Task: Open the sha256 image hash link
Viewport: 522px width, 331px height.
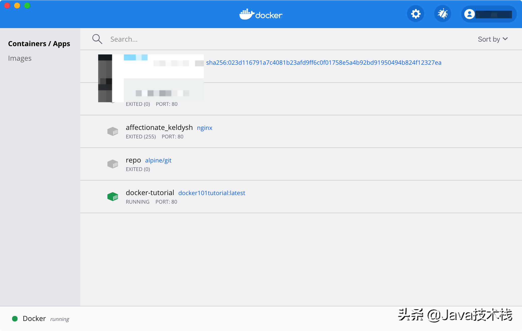Action: coord(324,62)
